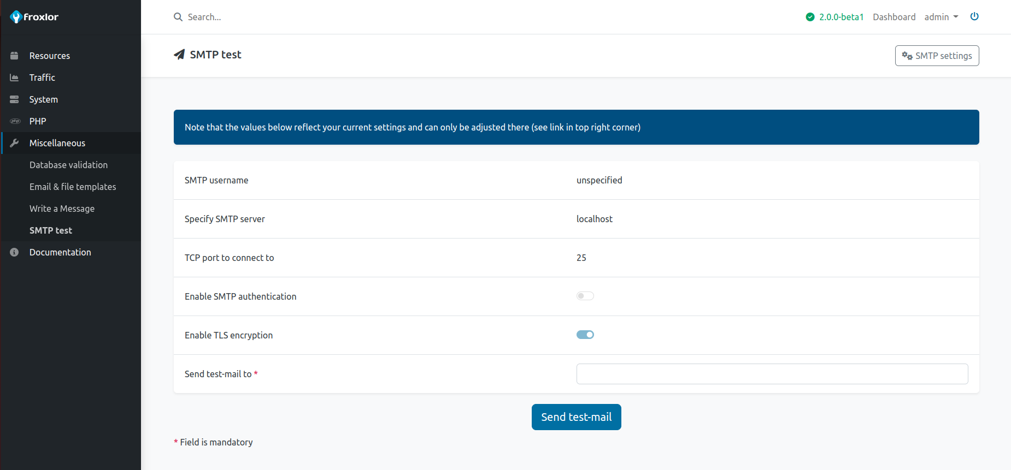
Task: Click the search magnifier icon
Action: 178,17
